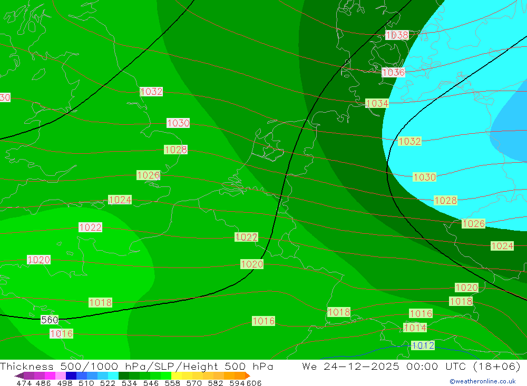
Task: Click the 1024 label near the right edge
Action: point(502,246)
